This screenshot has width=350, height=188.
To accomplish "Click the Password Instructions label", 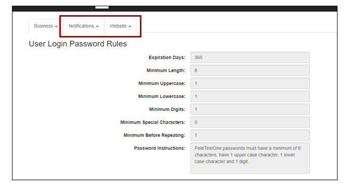I will tap(160, 148).
